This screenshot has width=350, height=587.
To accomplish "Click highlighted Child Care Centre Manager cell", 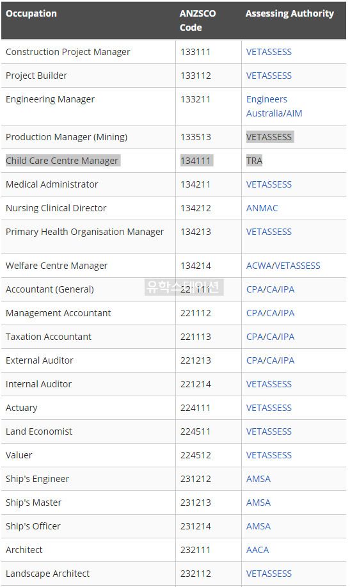I will point(62,160).
